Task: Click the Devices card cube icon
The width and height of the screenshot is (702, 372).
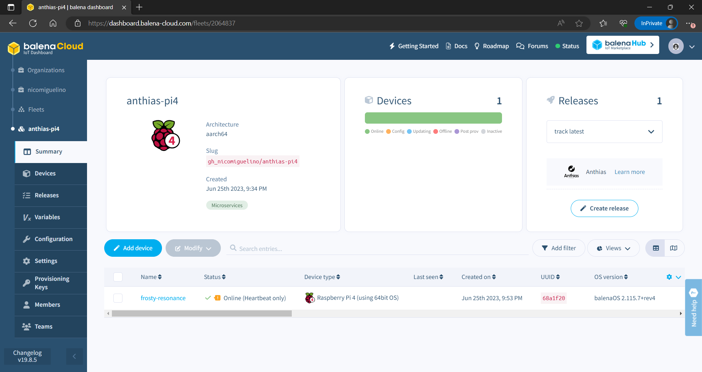Action: 369,100
